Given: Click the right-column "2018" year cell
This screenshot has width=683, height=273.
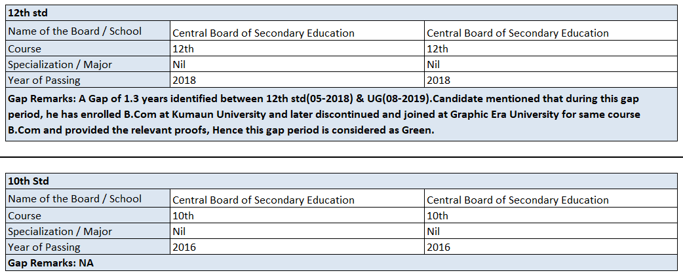Looking at the screenshot, I should [439, 80].
